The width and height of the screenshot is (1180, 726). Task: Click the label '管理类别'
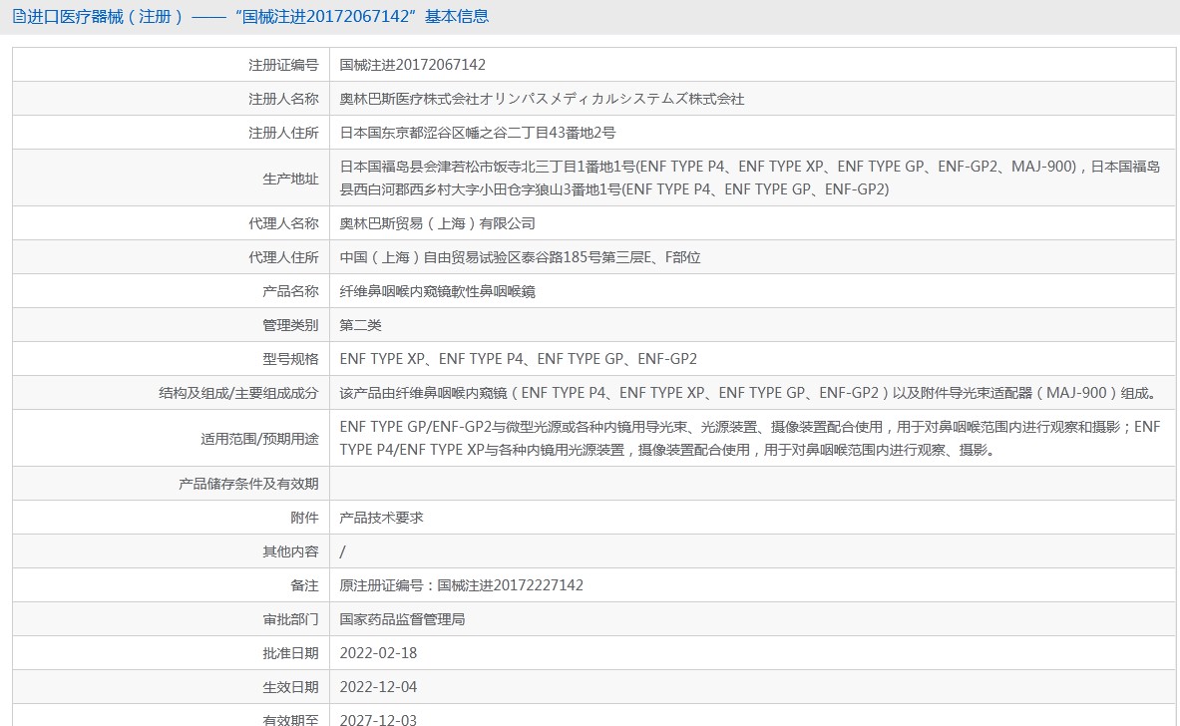[290, 325]
